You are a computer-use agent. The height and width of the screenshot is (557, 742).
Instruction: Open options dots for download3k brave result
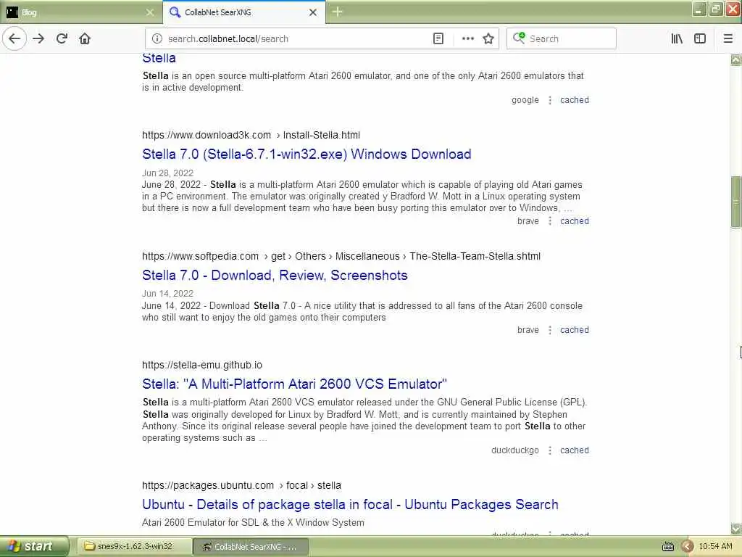point(550,220)
